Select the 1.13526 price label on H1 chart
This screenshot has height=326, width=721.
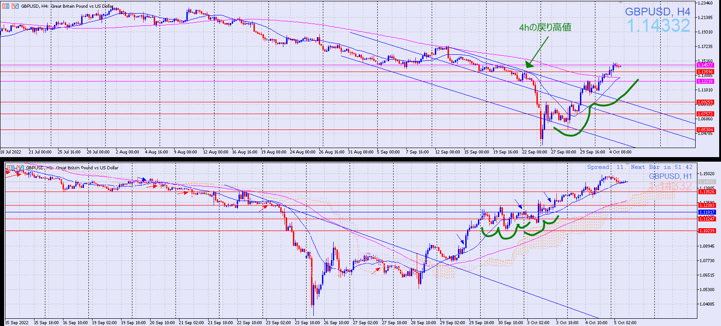707,192
